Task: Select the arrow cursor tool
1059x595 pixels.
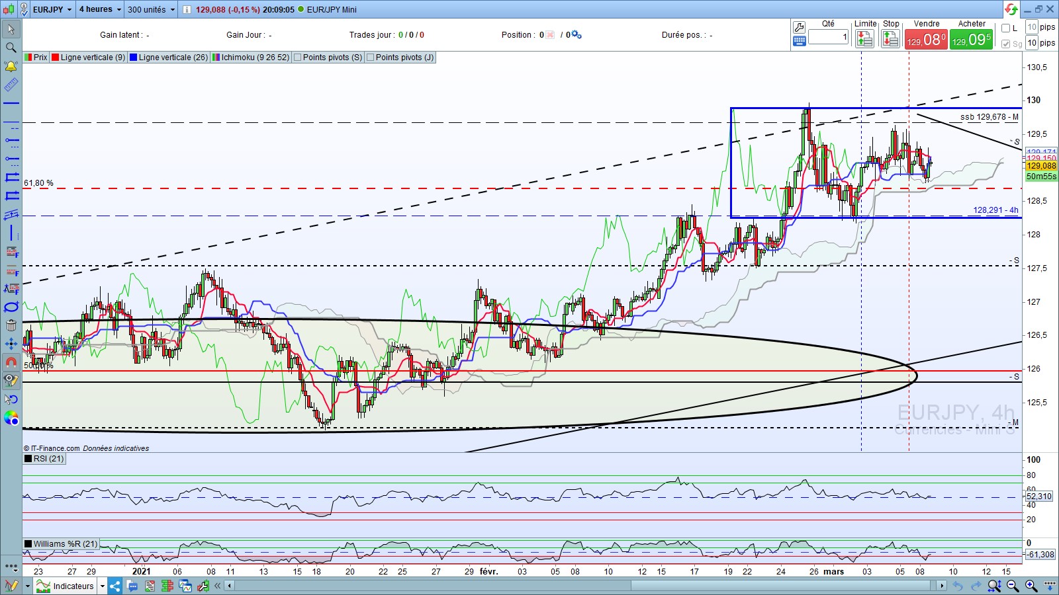Action: click(x=11, y=29)
